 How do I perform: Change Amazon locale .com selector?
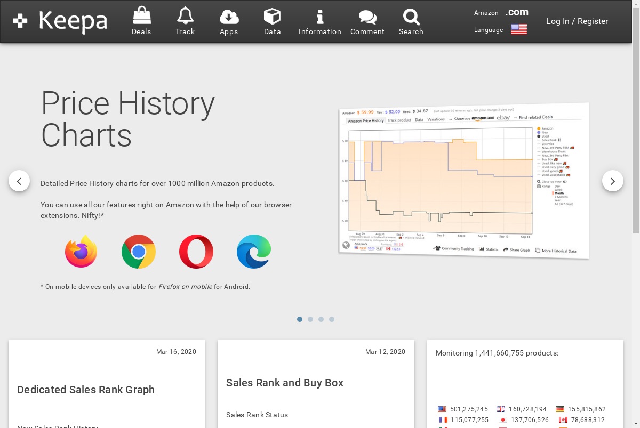517,12
